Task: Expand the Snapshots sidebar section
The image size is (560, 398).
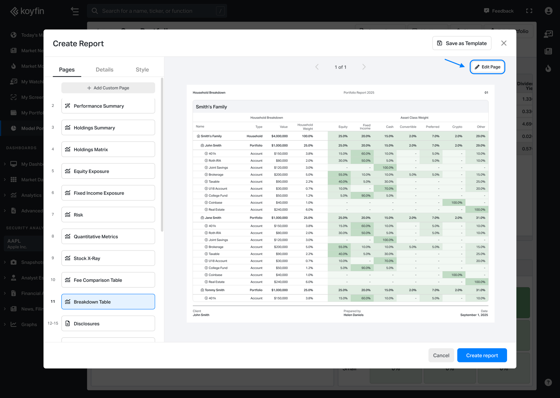Action: [5, 262]
